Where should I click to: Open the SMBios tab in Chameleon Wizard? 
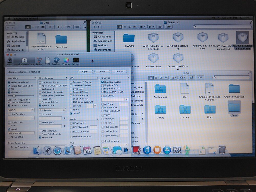(39, 61)
